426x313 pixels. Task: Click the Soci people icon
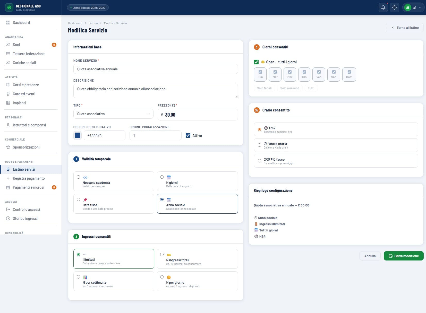(x=8, y=45)
